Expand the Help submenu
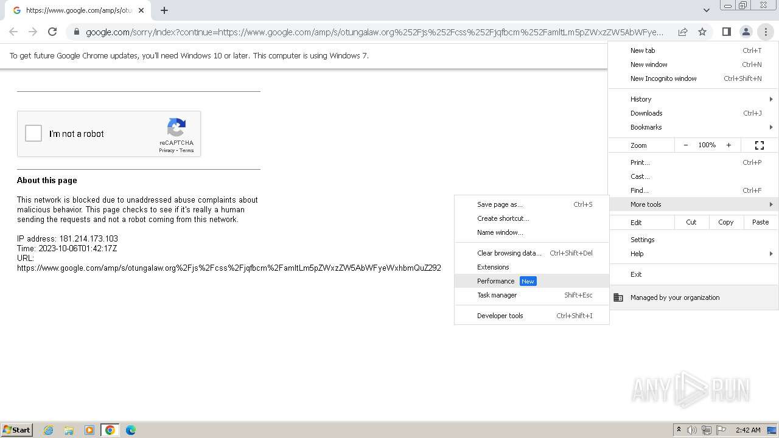The image size is (779, 438). tap(693, 254)
